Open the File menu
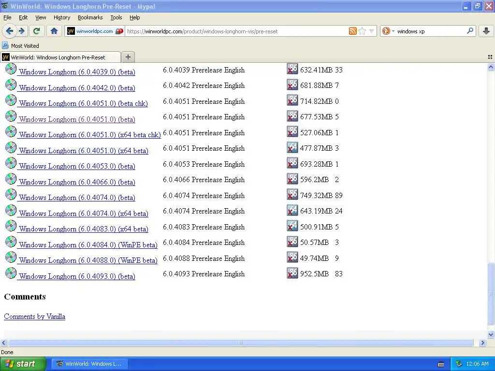 pos(7,17)
